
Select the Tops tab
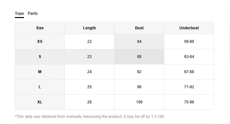point(19,14)
